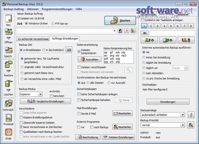The width and height of the screenshot is (199, 144).
Task: Open the Hilfe menu
Action: (x=79, y=9)
